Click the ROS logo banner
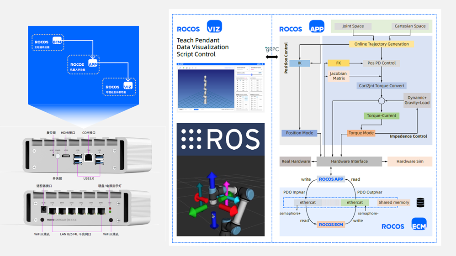This screenshot has height=256, width=456. pyautogui.click(x=220, y=139)
